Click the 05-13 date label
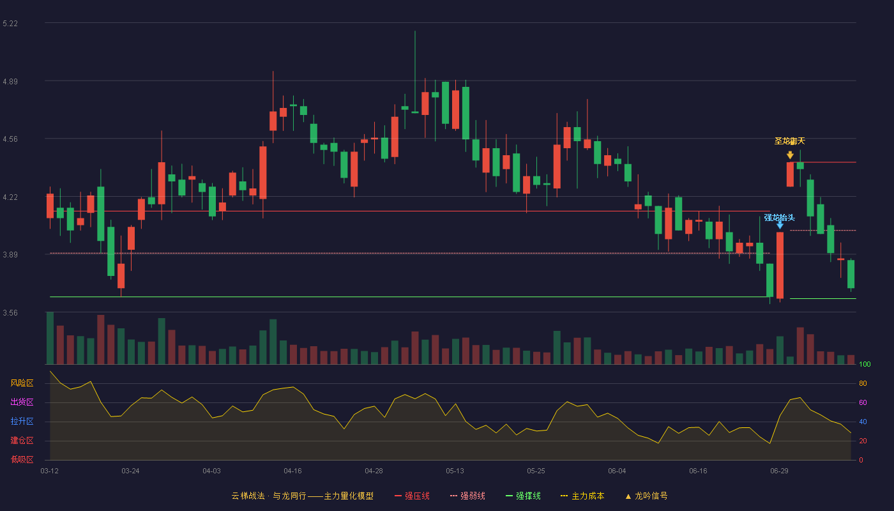Viewport: 894px width, 511px height. pyautogui.click(x=455, y=471)
